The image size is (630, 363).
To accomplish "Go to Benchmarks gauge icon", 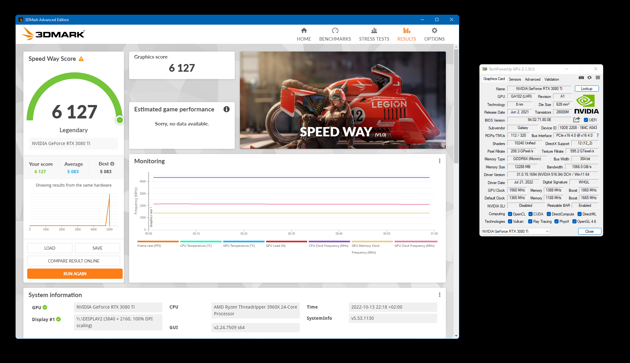I will (335, 31).
